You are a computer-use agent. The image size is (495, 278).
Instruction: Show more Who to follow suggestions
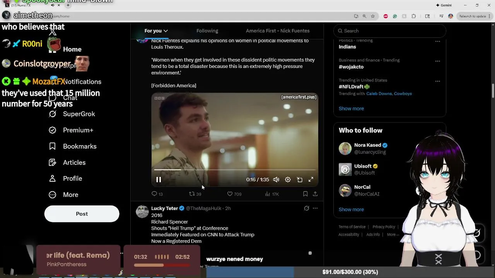[351, 209]
